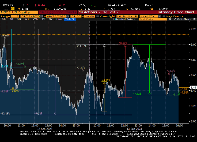Collapse panel with double-chevron icon

[x=170, y=19]
